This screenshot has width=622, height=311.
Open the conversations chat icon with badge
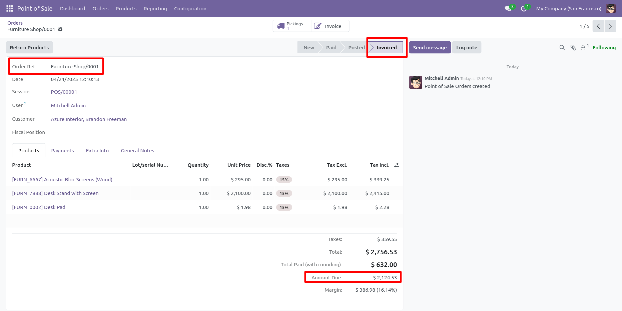click(x=509, y=8)
